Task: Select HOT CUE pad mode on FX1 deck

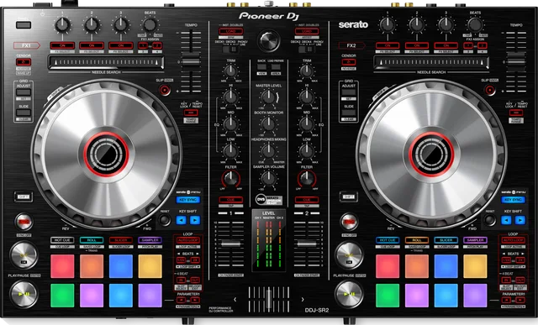Action: [x=62, y=240]
